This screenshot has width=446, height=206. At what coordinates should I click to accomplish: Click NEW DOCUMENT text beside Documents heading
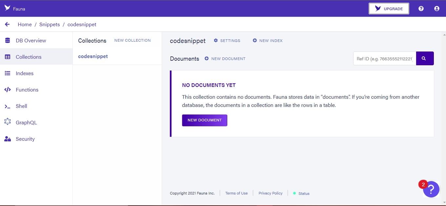[228, 59]
